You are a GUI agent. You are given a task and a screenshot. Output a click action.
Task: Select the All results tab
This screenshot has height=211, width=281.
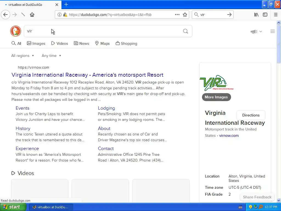click(x=16, y=43)
